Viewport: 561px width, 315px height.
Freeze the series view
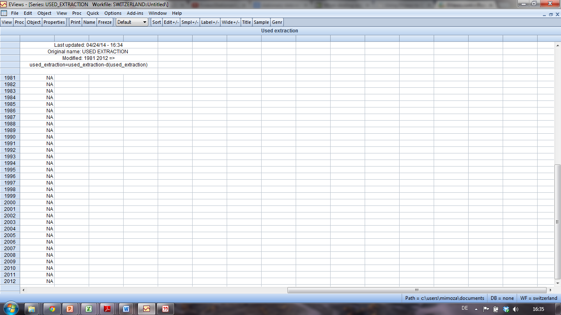coord(105,22)
